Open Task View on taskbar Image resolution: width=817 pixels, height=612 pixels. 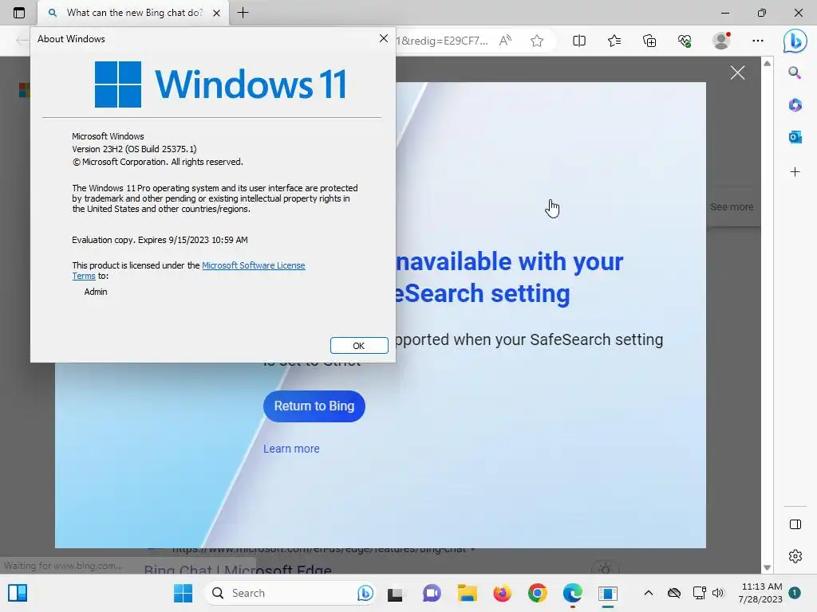pyautogui.click(x=395, y=593)
